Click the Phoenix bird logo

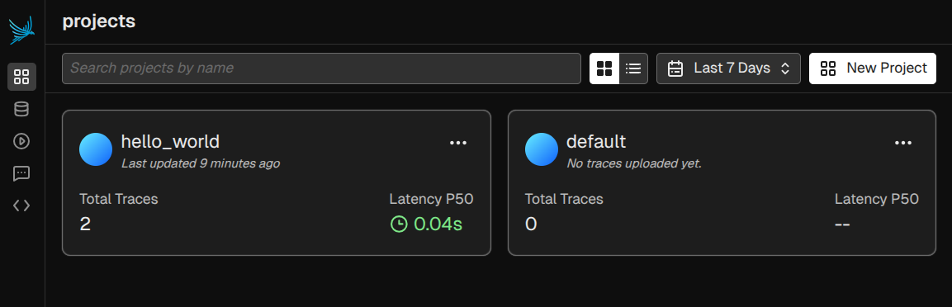21,30
